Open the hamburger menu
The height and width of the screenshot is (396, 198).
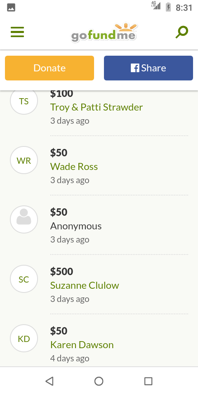tap(17, 32)
